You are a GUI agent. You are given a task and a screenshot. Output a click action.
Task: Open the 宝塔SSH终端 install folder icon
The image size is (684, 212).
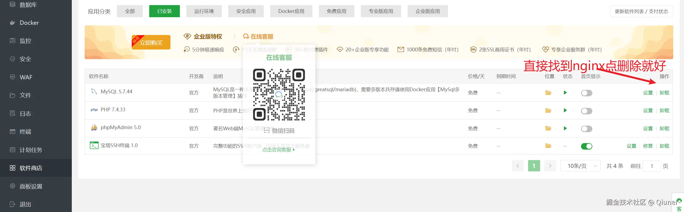point(548,146)
